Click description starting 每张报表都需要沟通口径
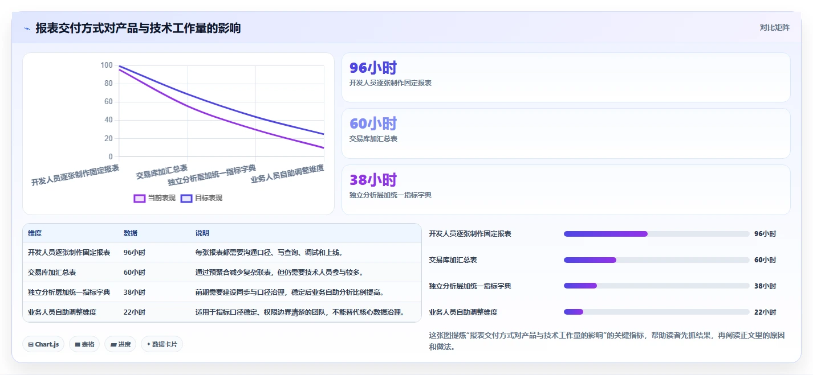 pyautogui.click(x=269, y=253)
